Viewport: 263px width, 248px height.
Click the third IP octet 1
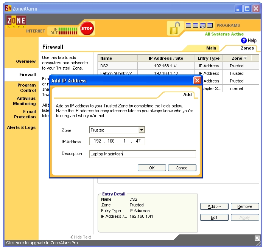[124, 141]
